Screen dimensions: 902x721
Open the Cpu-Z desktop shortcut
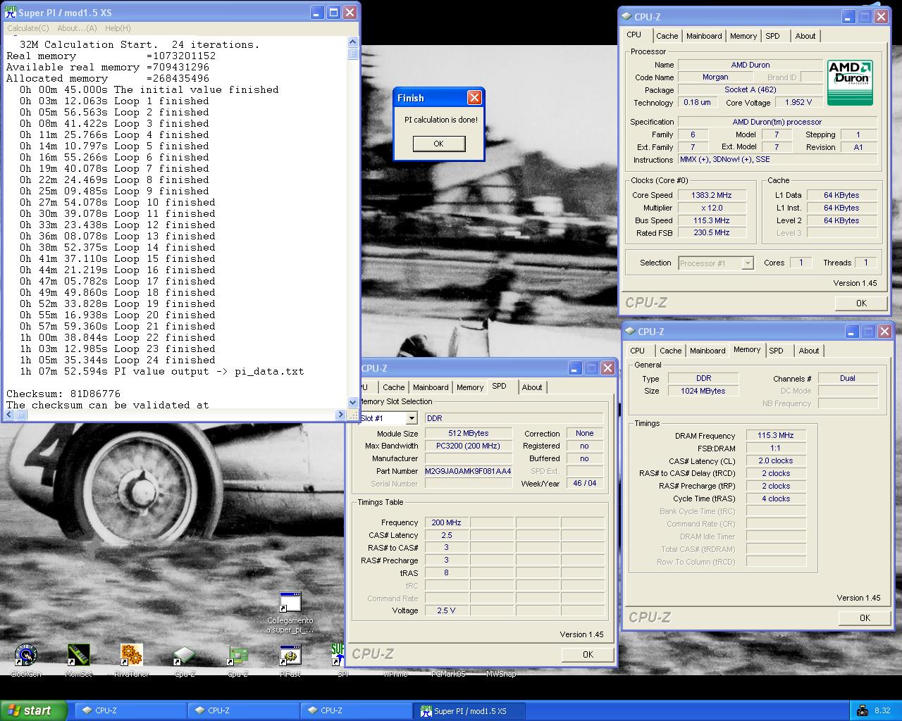pos(185,655)
